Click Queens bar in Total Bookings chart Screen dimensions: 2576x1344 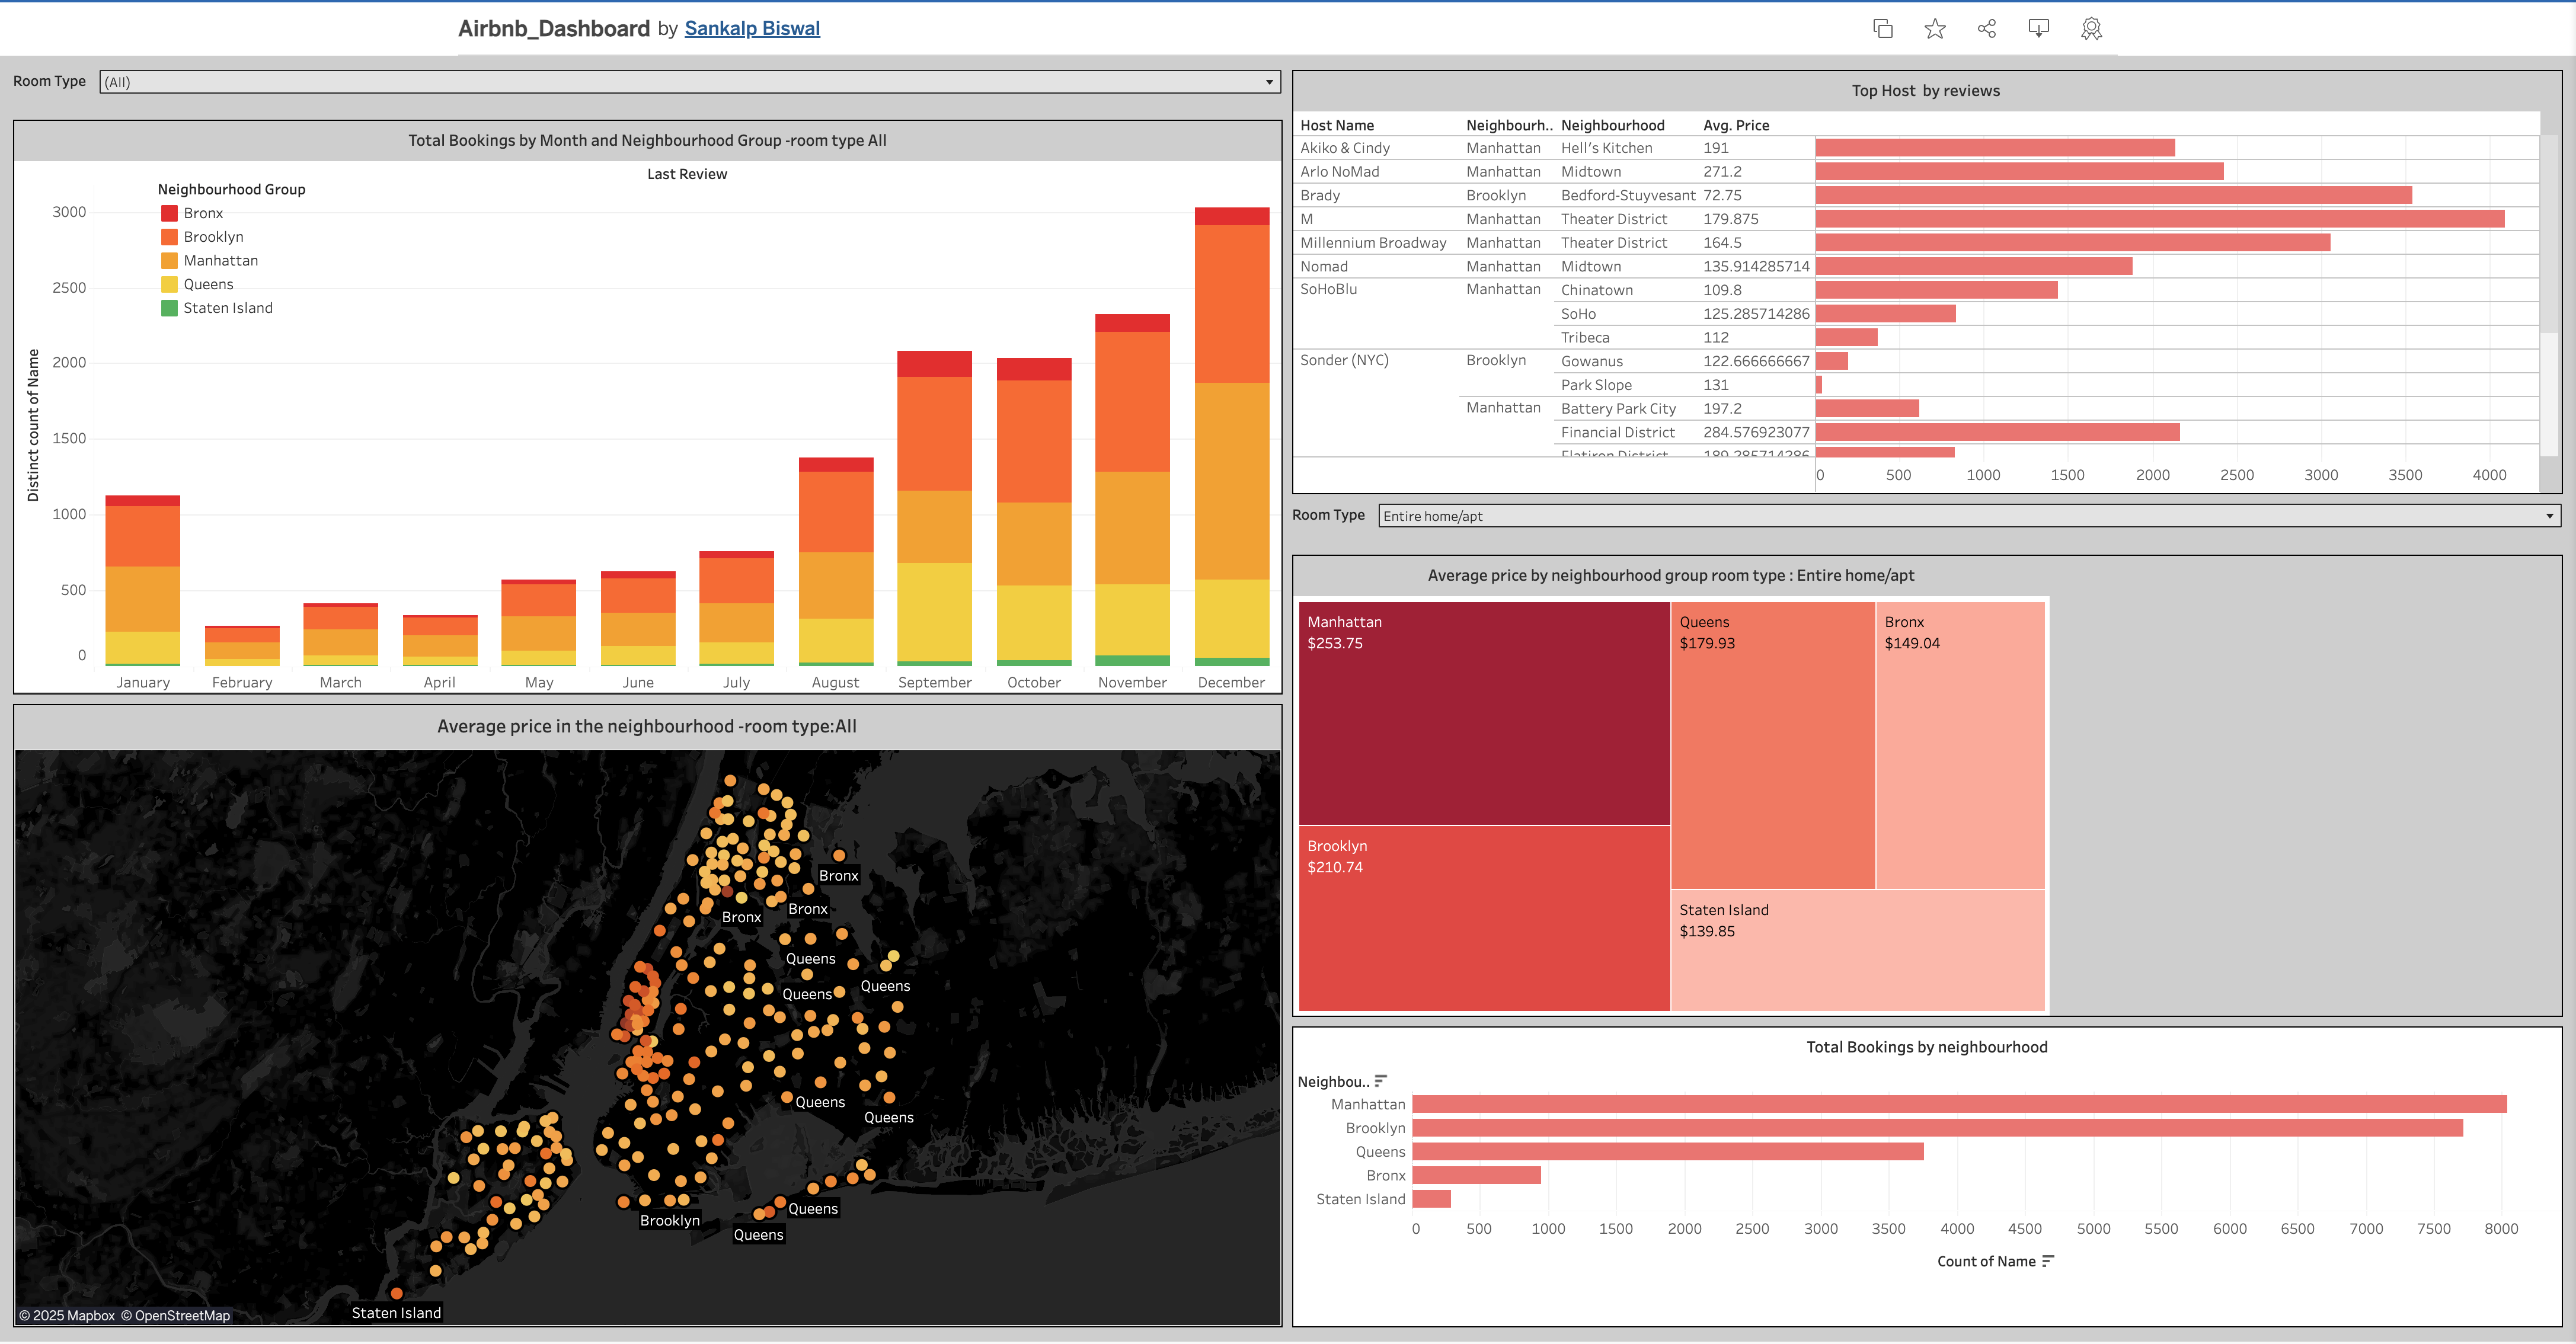(1668, 1152)
